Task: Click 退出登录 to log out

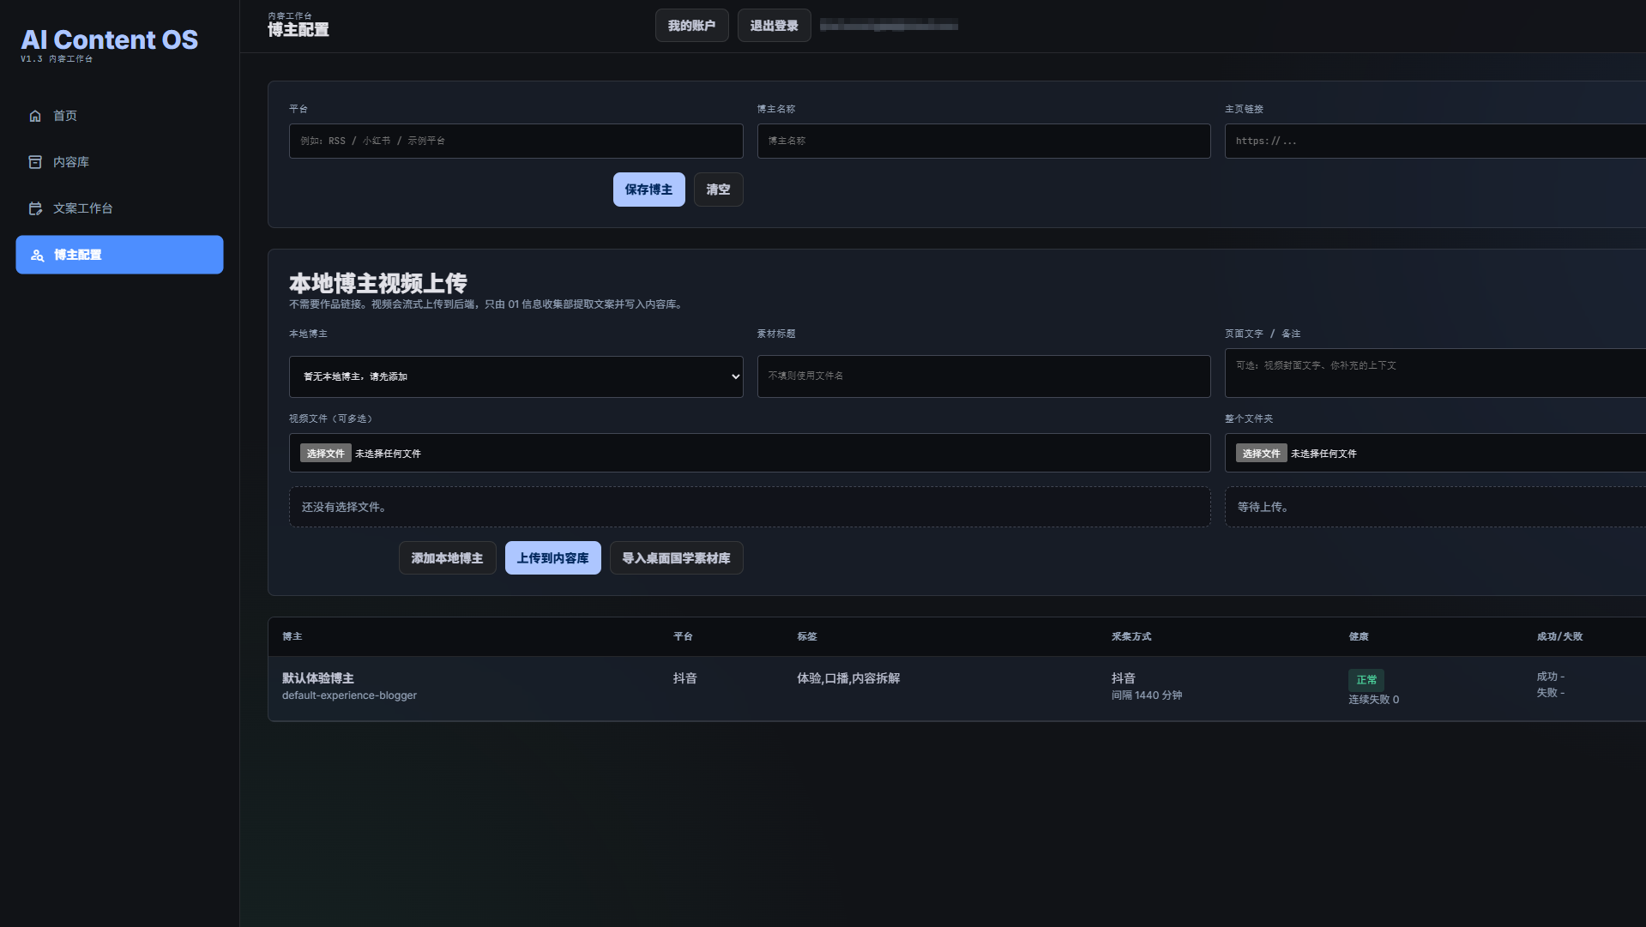Action: 774,26
